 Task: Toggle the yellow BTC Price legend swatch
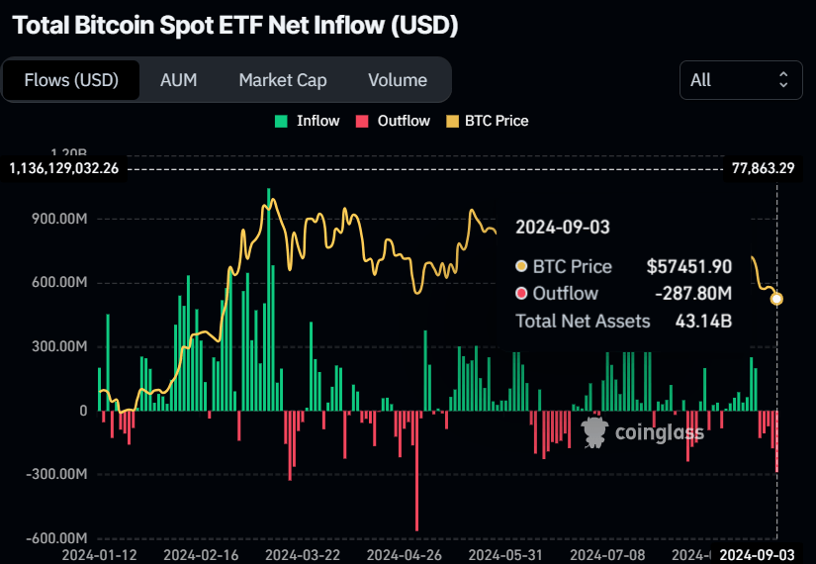pos(452,122)
